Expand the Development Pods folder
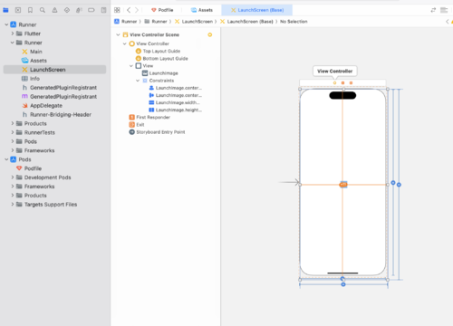 [13, 177]
